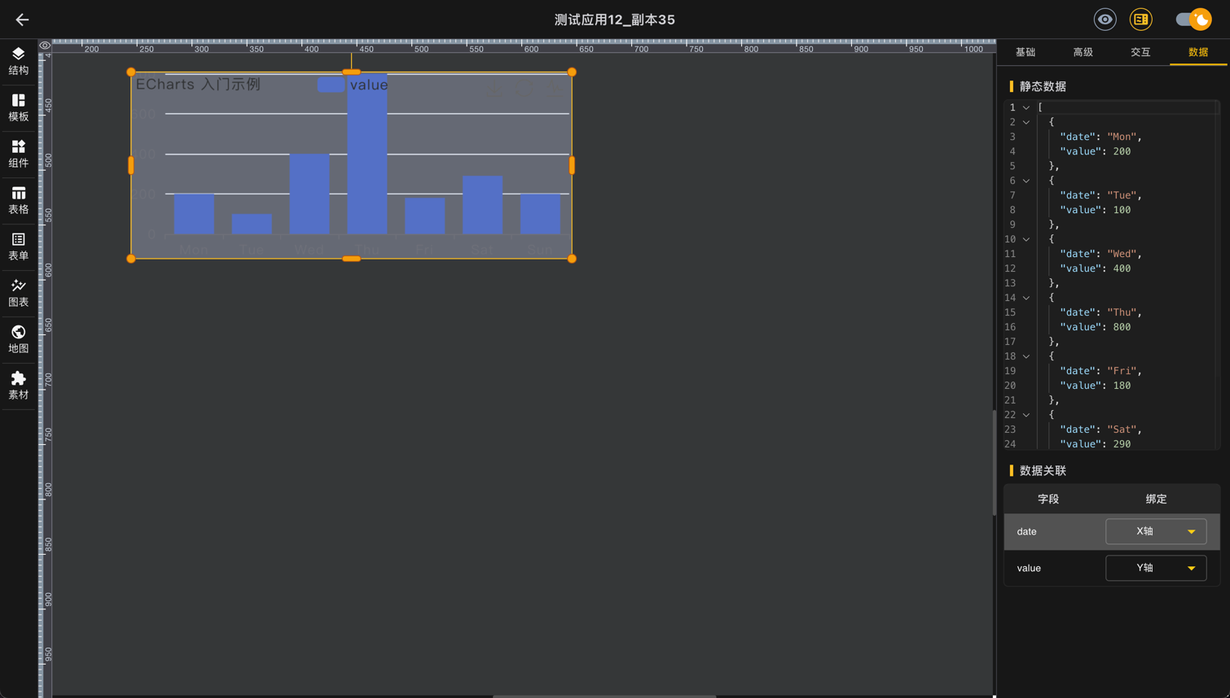Collapse the JSON array on line 1

pyautogui.click(x=1026, y=107)
